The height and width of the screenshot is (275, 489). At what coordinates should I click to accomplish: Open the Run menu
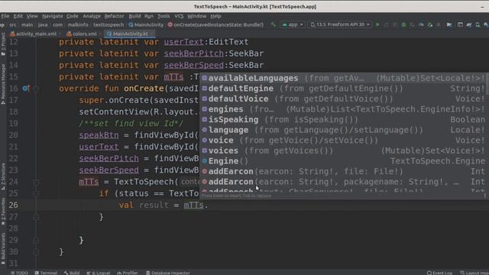click(149, 16)
